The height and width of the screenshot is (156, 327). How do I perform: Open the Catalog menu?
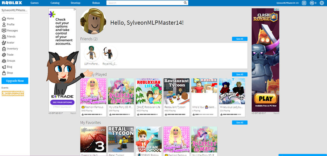click(x=55, y=3)
